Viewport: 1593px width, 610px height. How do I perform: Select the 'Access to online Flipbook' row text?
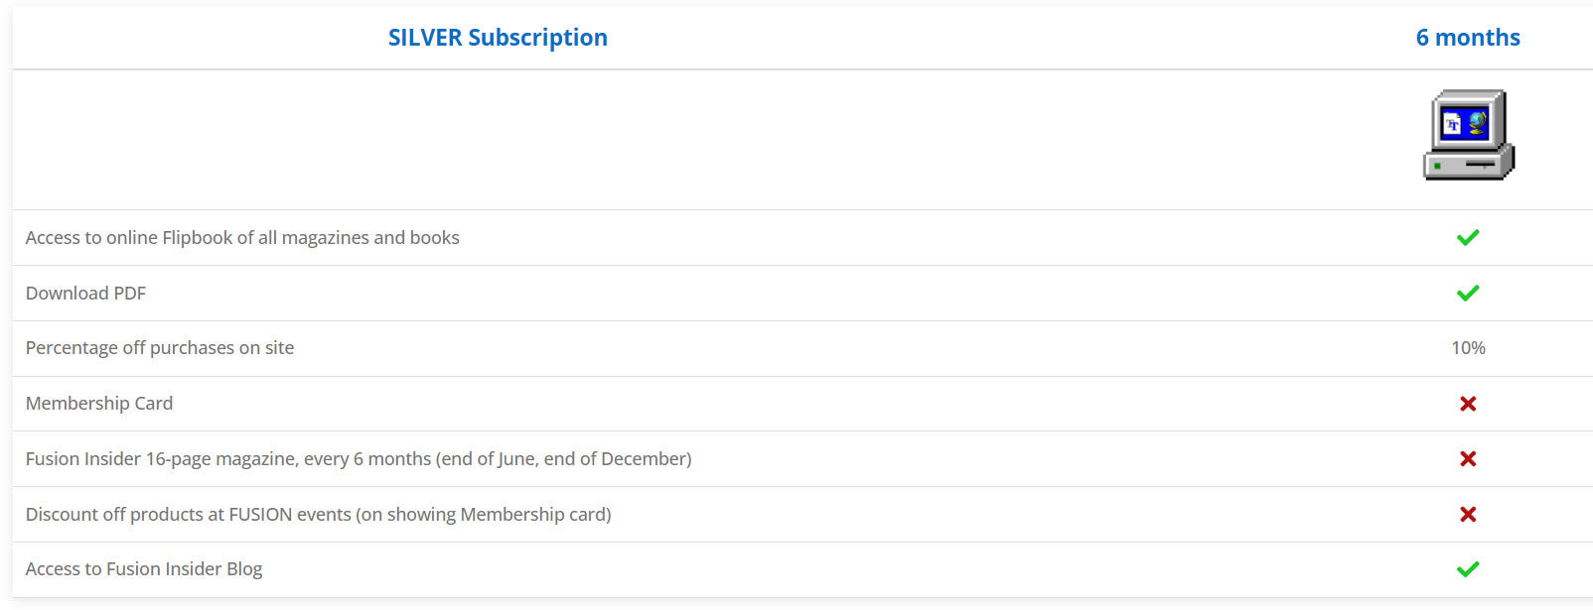pos(242,238)
